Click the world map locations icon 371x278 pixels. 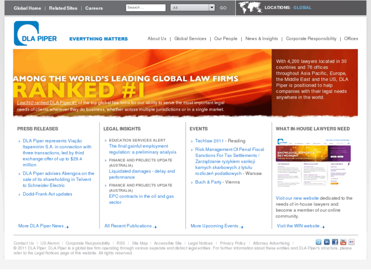coord(250,8)
